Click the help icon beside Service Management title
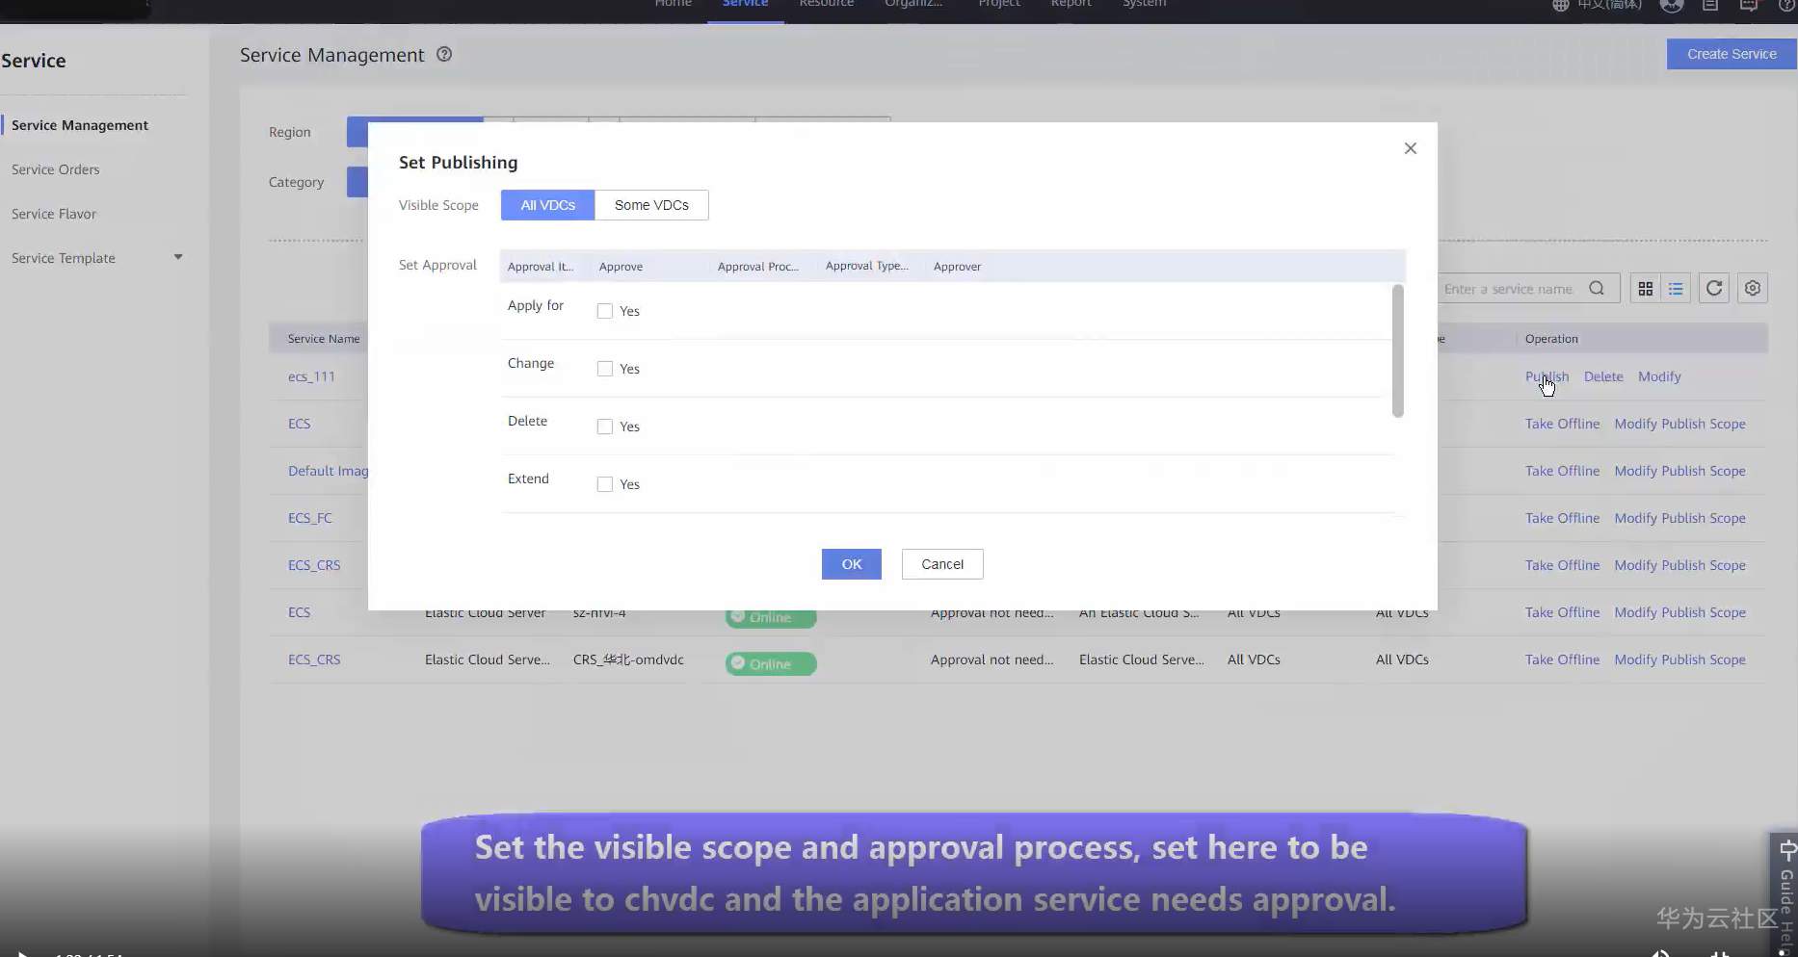1798x957 pixels. tap(444, 55)
